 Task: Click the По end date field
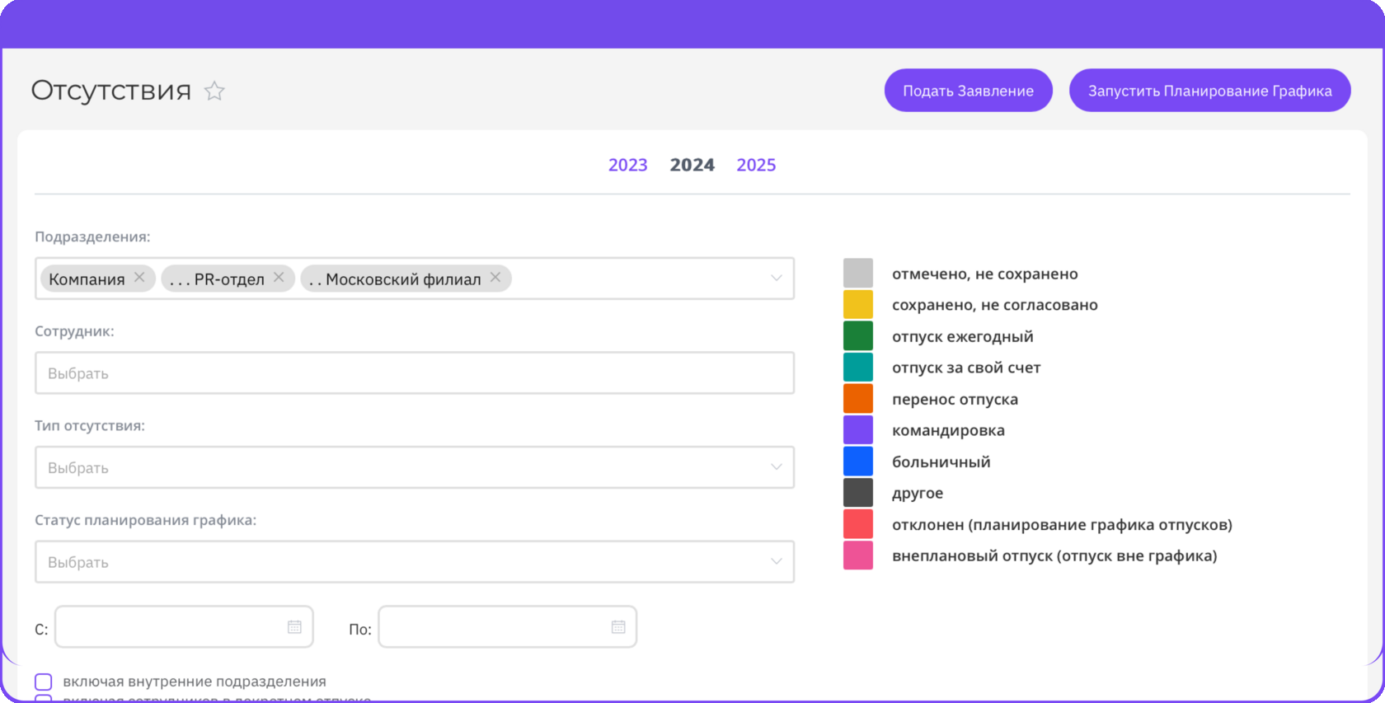point(508,627)
